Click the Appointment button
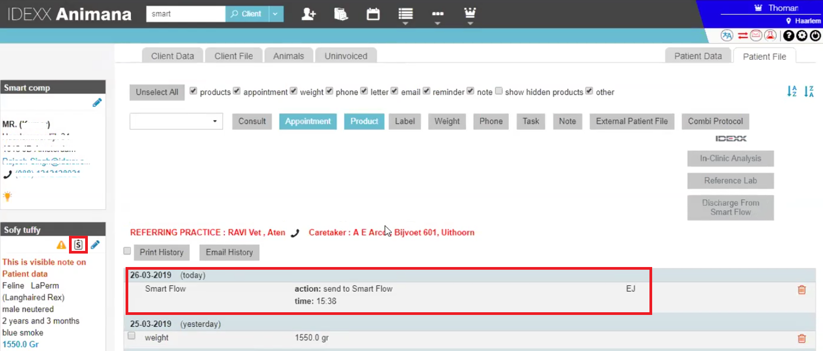The height and width of the screenshot is (351, 823). pyautogui.click(x=308, y=121)
